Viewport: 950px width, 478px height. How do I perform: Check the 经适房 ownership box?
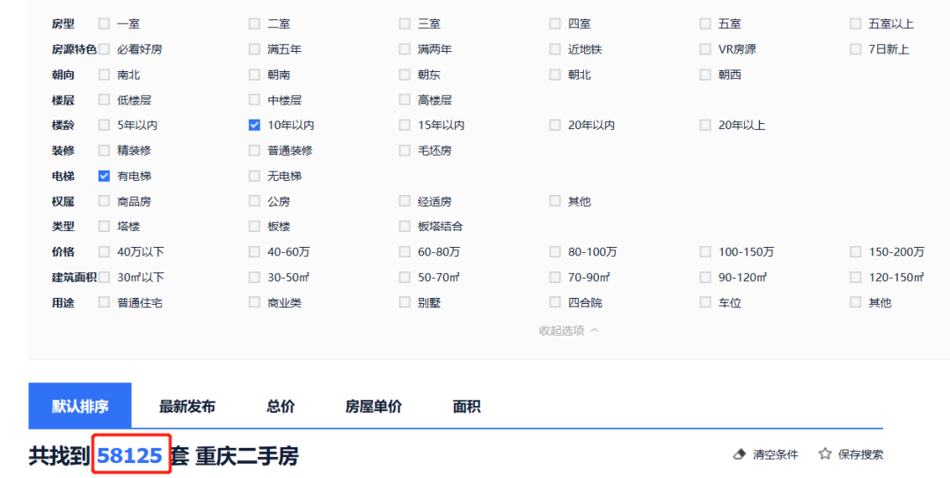pyautogui.click(x=405, y=201)
